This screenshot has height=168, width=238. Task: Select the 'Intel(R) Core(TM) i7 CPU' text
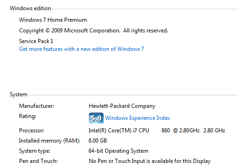tap(119, 131)
